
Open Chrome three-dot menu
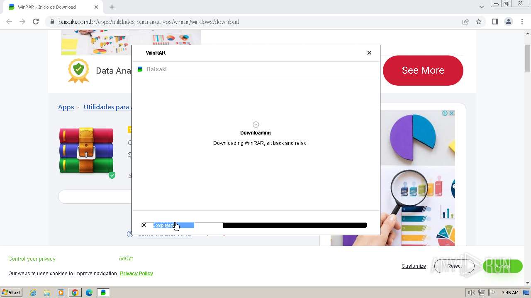coord(522,22)
